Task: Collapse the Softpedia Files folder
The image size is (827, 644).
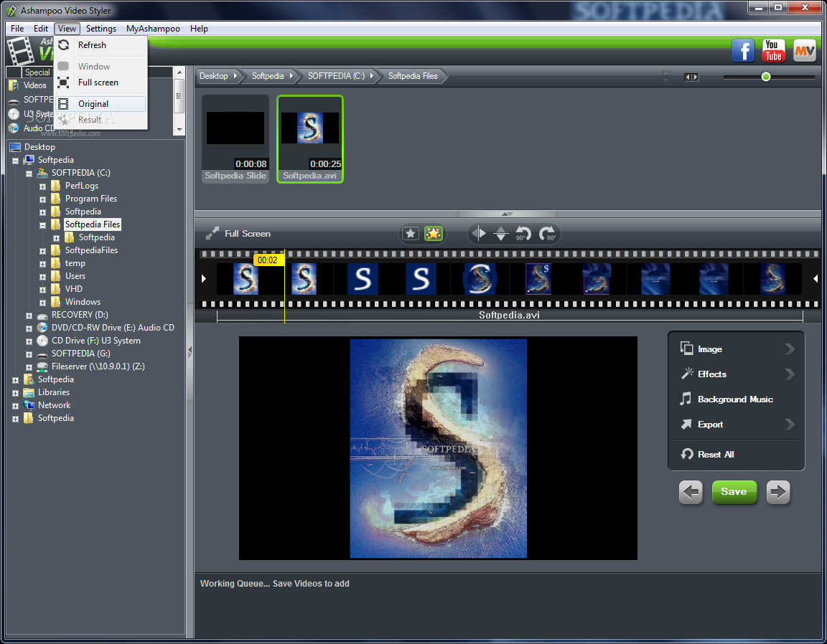Action: pos(43,225)
